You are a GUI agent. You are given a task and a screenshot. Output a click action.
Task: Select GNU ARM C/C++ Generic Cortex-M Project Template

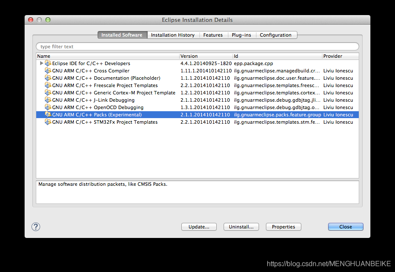click(198, 93)
